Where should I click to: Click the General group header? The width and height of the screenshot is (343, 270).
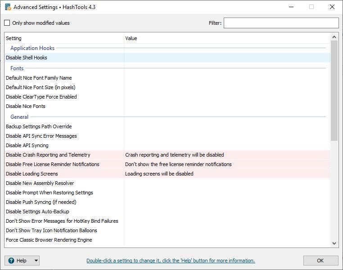tap(19, 117)
